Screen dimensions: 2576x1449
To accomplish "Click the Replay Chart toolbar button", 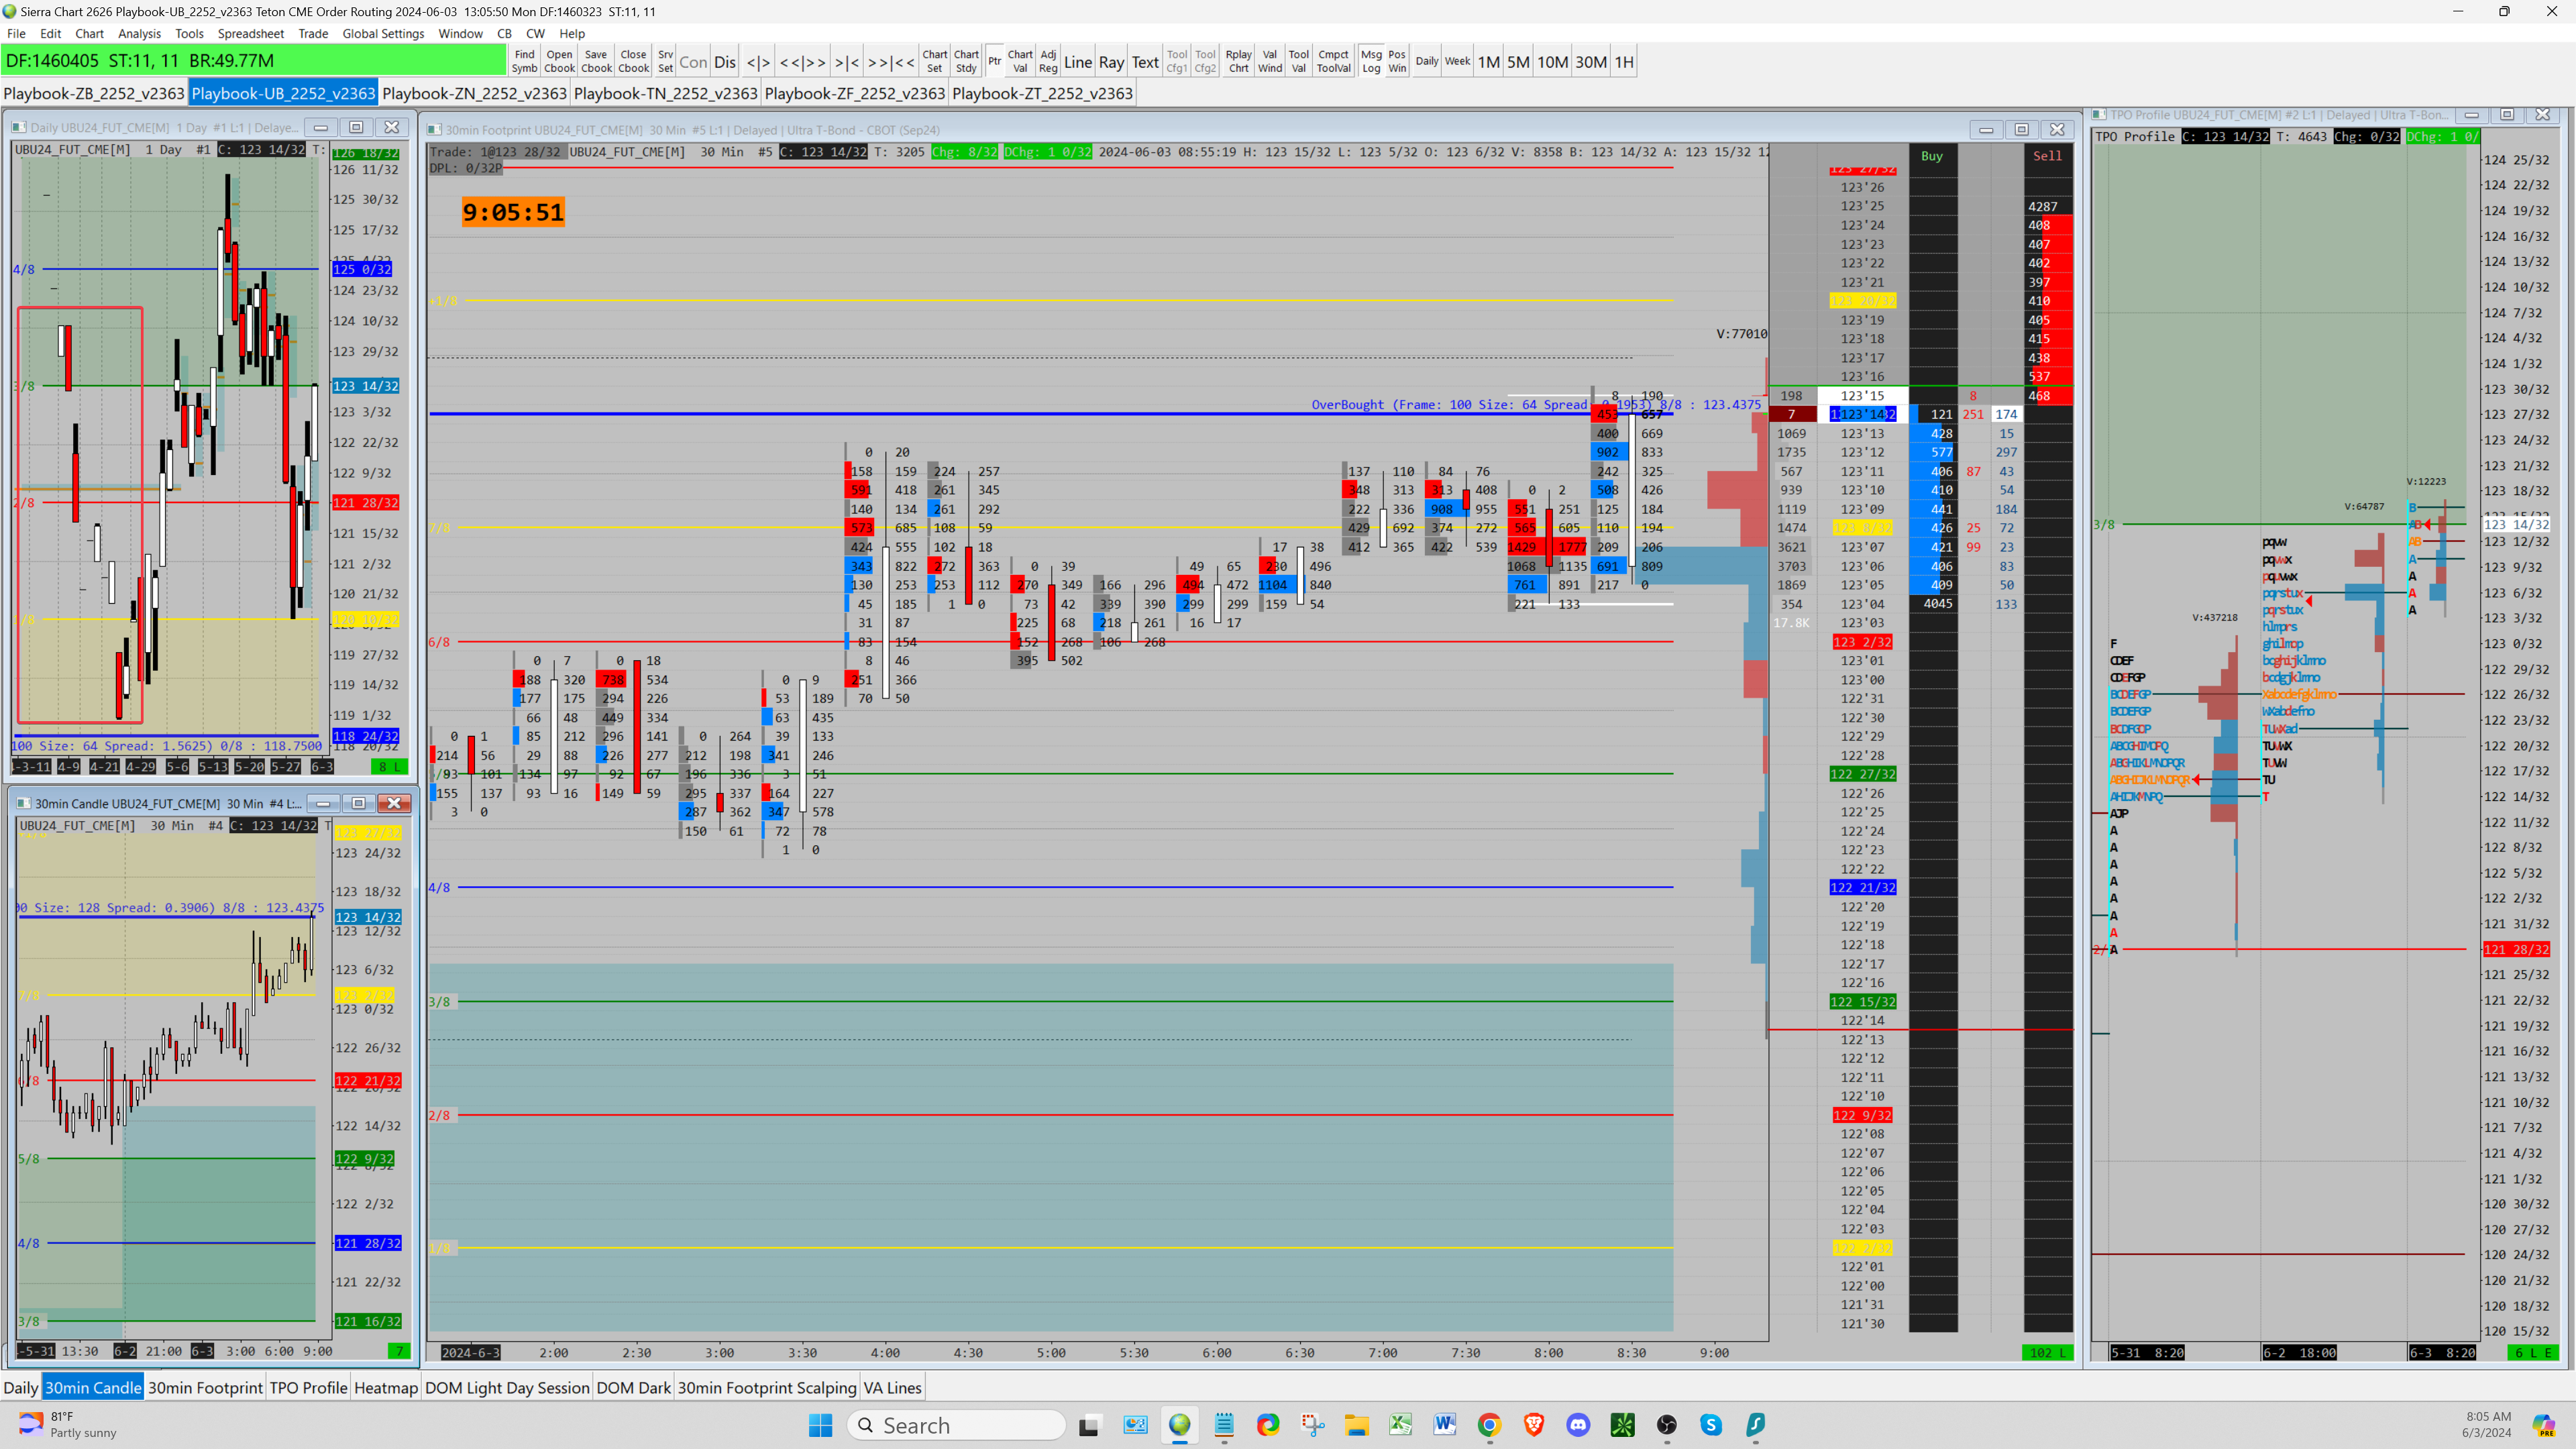I will [x=1238, y=61].
